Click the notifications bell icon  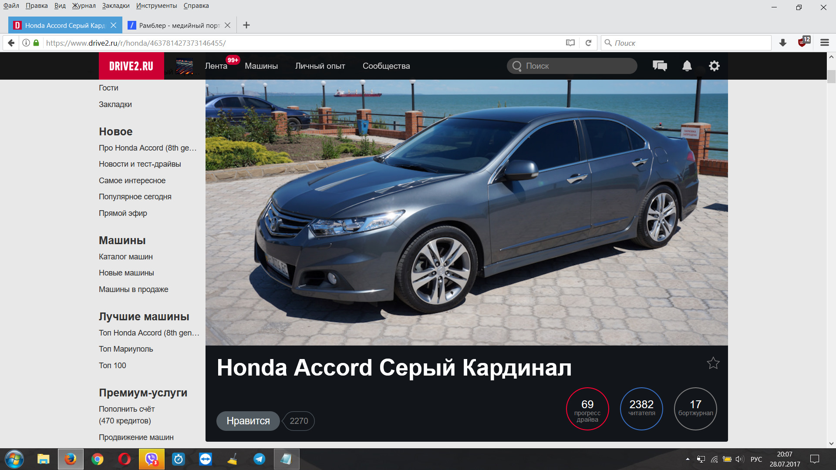click(687, 66)
